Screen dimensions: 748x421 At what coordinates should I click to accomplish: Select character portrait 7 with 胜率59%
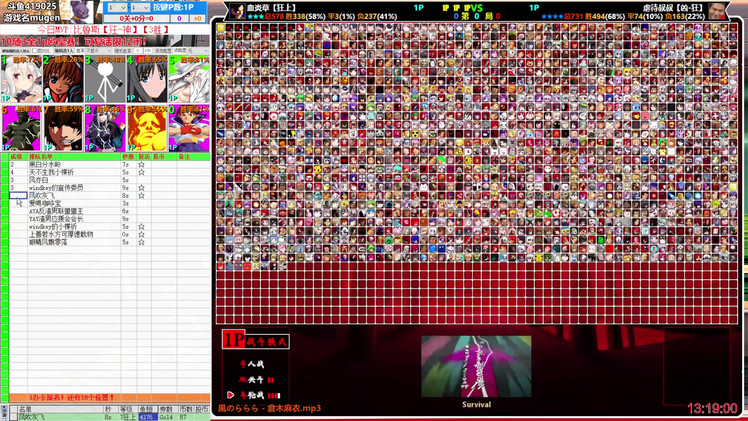[63, 128]
